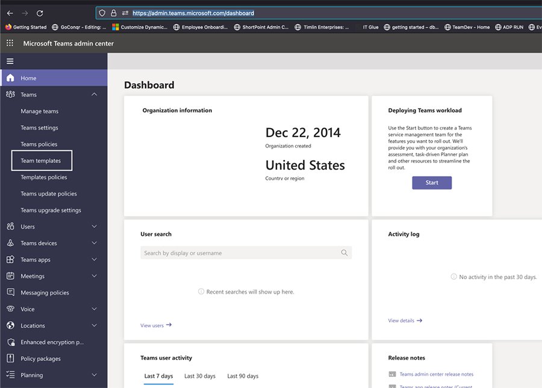Open the View details link in Activity log
Screen dimensions: 542x388
405,321
